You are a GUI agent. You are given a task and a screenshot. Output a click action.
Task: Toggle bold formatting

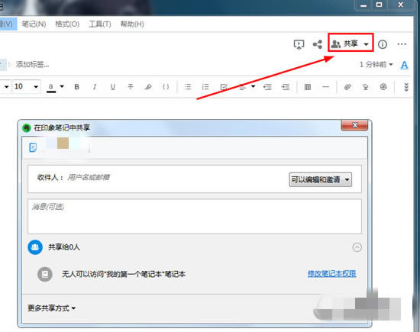76,87
